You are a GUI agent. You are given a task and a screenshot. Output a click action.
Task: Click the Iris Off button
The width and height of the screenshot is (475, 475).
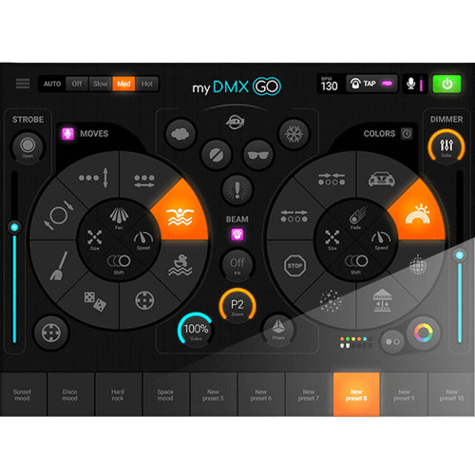[237, 265]
